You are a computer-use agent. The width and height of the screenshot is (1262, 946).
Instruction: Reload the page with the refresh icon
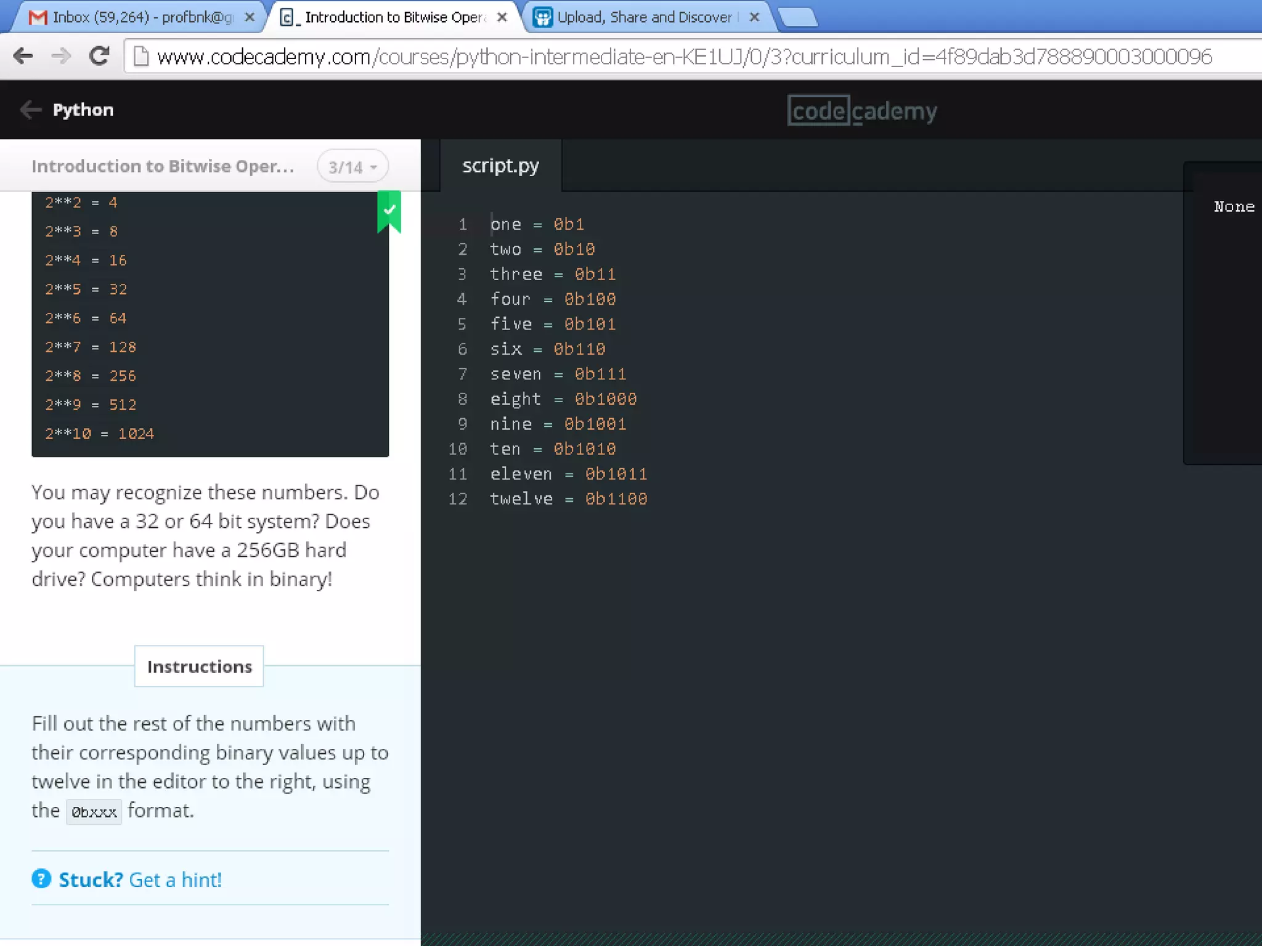point(99,56)
